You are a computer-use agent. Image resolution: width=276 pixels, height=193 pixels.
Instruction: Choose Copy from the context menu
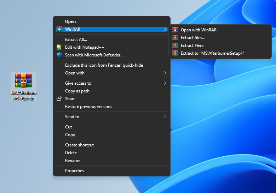coord(111,134)
